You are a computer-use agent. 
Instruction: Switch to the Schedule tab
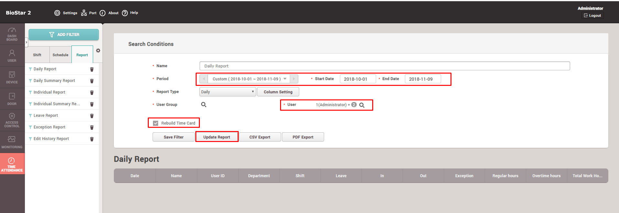60,55
